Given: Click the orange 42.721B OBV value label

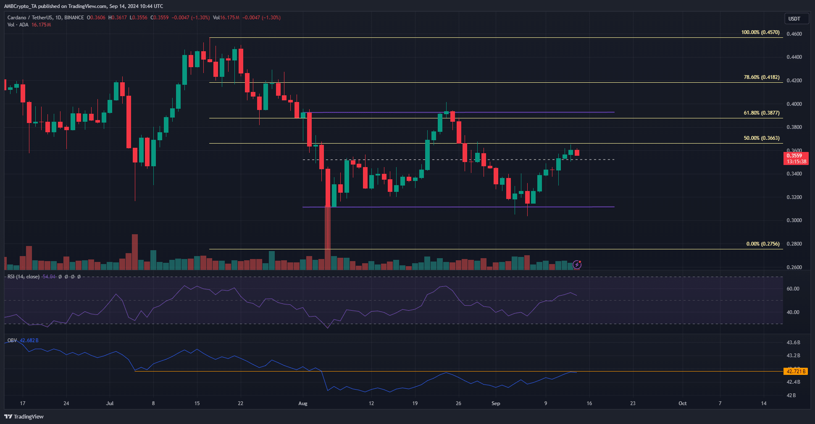Looking at the screenshot, I should pyautogui.click(x=796, y=371).
